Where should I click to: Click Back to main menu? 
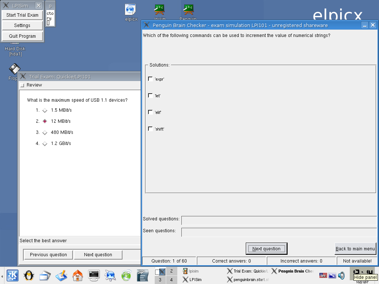click(355, 249)
